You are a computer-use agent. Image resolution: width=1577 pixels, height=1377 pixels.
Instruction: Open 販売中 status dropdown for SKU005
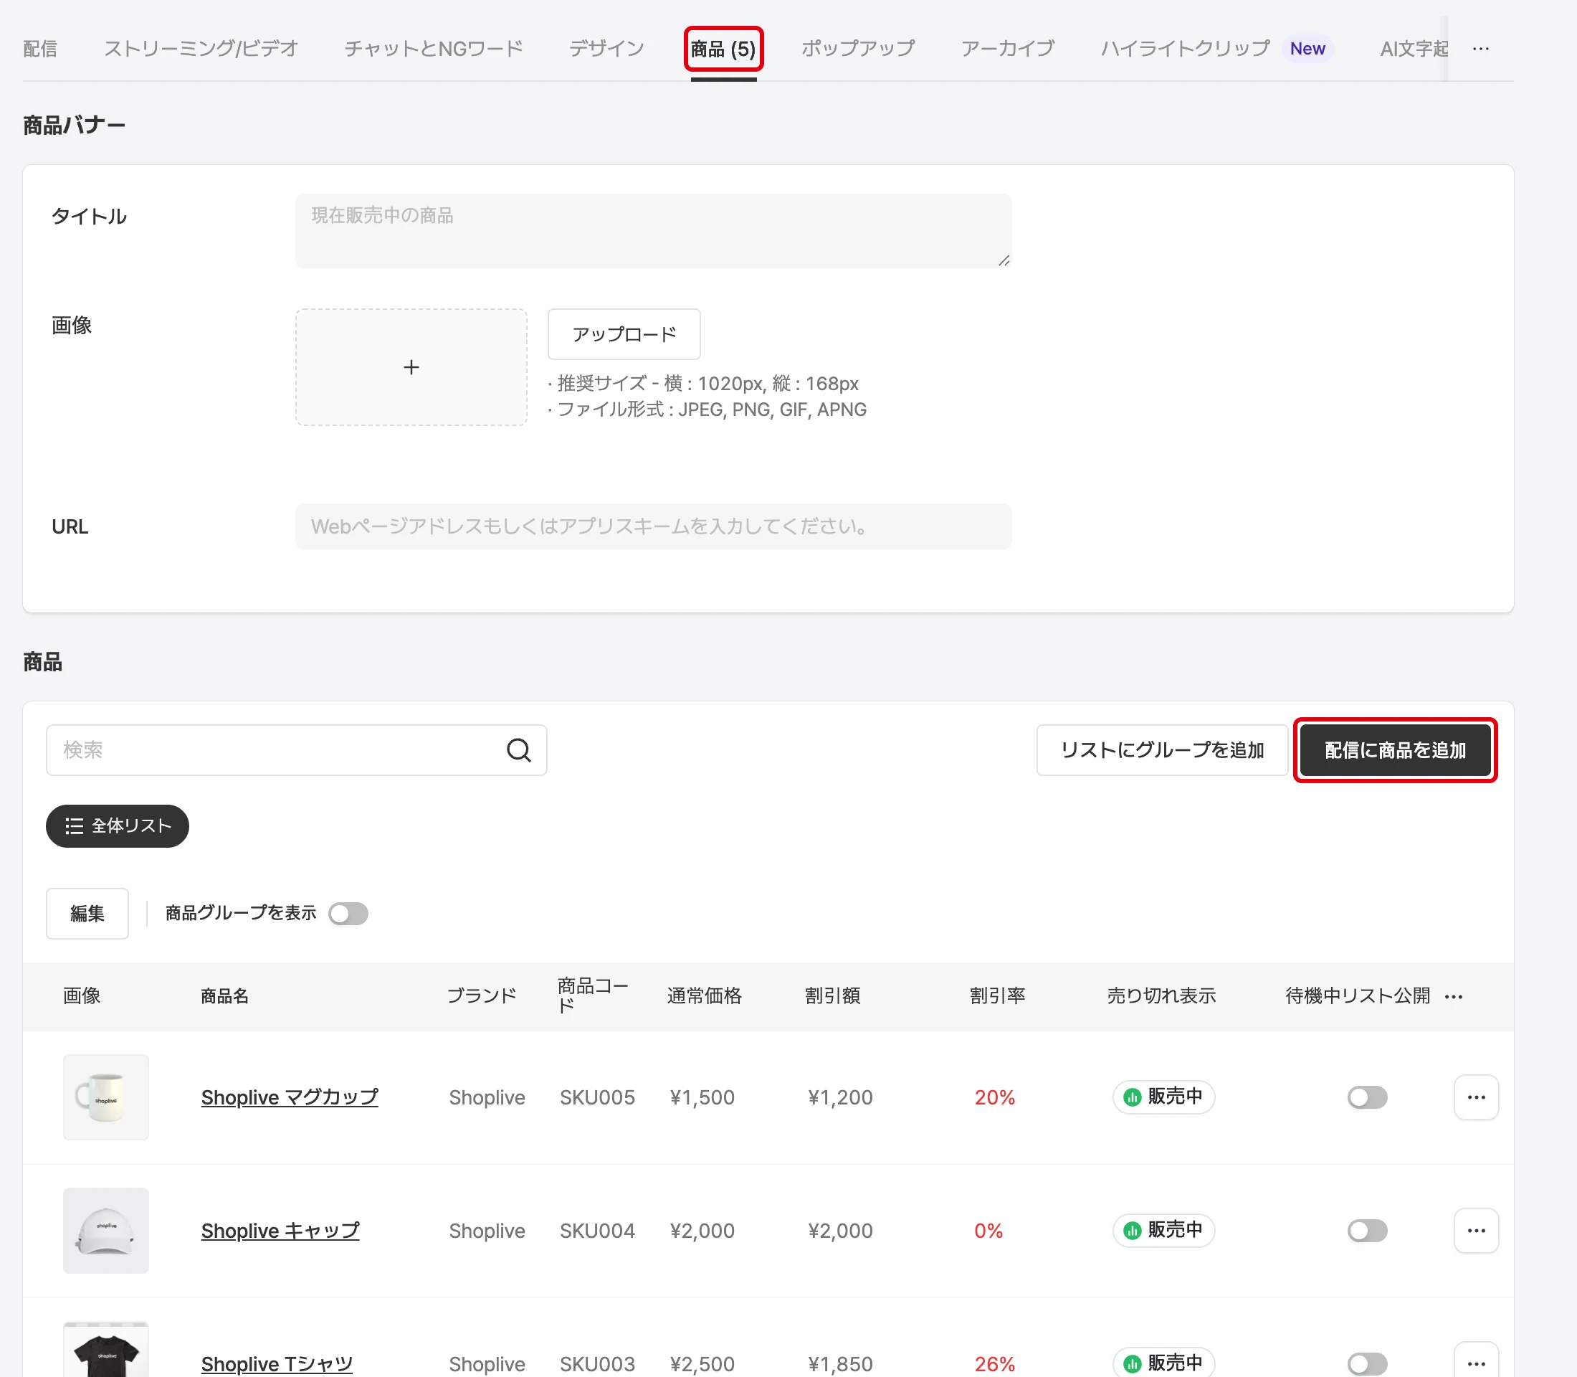pos(1163,1097)
